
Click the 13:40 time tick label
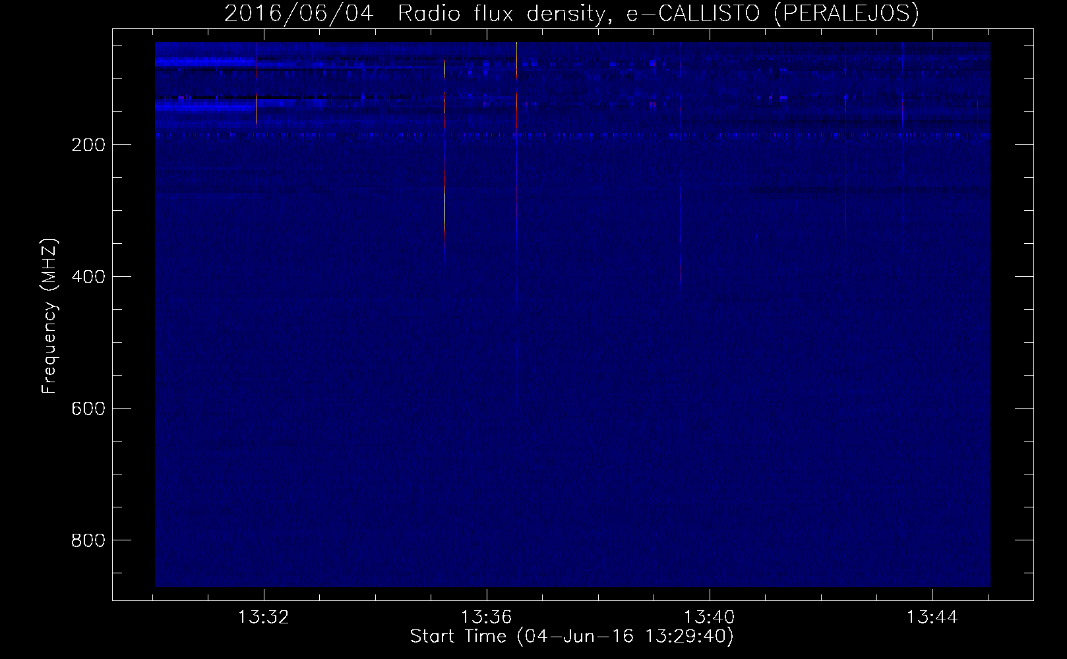[710, 617]
